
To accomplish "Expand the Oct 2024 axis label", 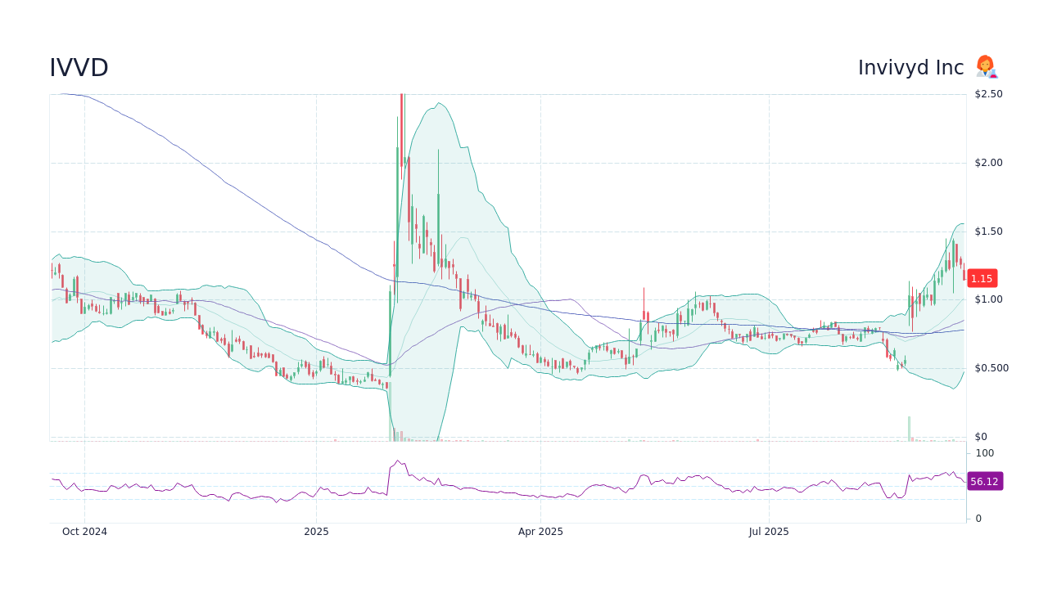I will coord(84,531).
